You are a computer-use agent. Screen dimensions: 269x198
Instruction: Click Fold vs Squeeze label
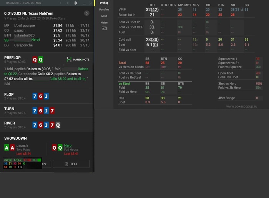230,67
